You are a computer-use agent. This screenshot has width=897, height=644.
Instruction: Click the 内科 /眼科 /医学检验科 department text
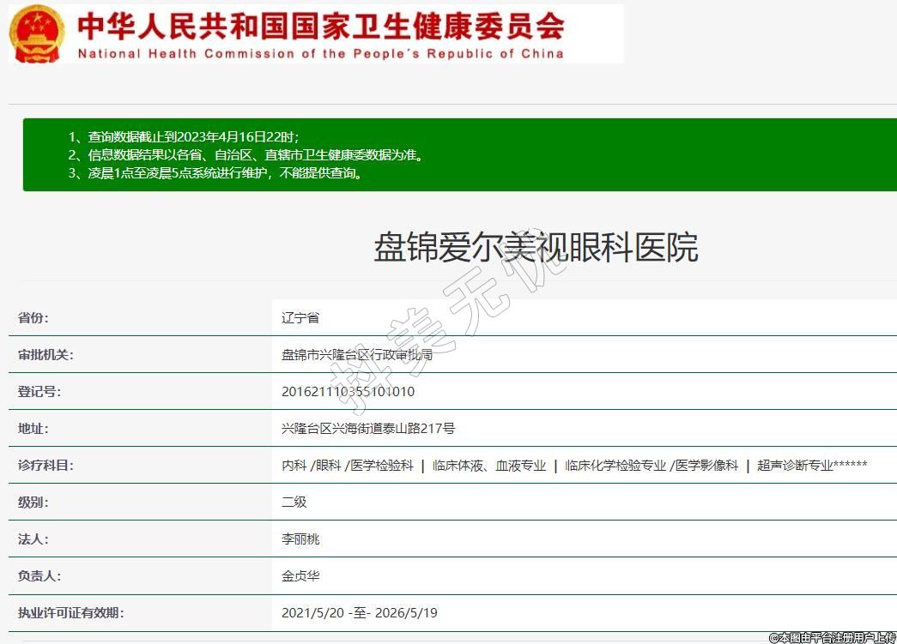pyautogui.click(x=348, y=465)
